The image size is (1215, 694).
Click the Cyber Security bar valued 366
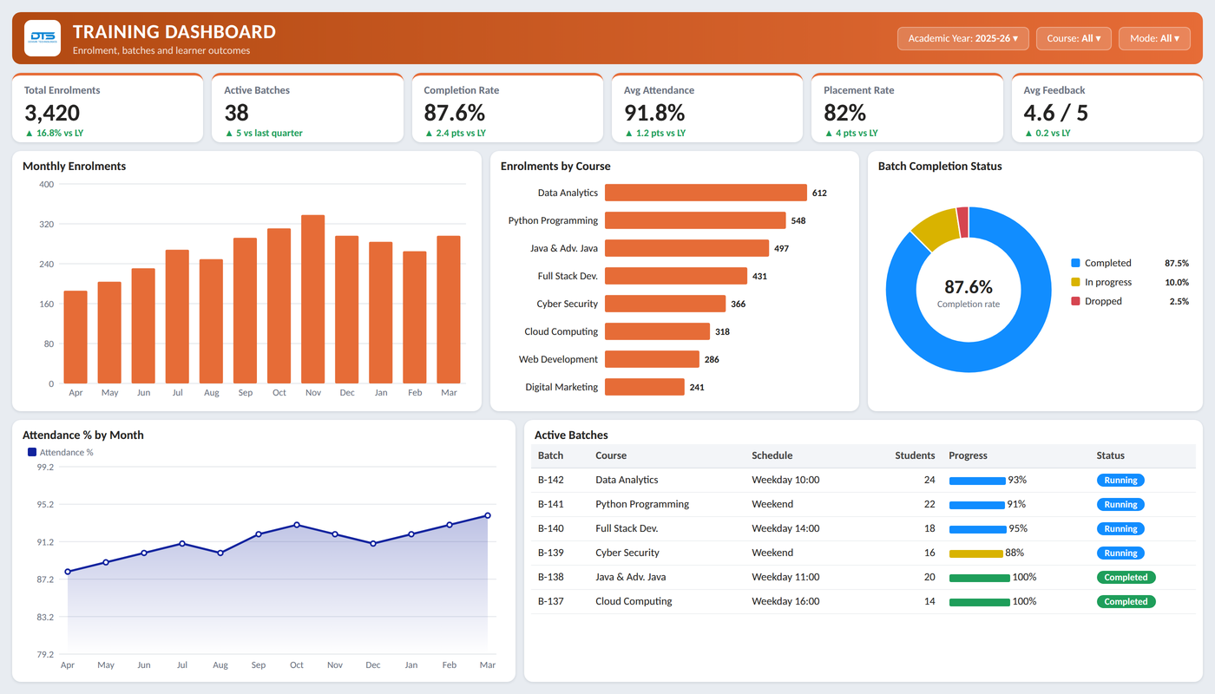pos(665,304)
